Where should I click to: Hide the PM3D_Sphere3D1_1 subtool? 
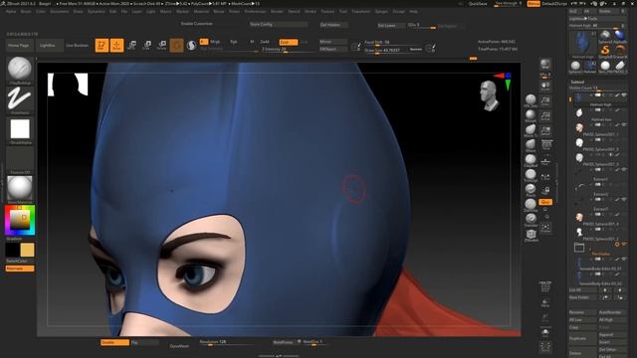tap(624, 124)
